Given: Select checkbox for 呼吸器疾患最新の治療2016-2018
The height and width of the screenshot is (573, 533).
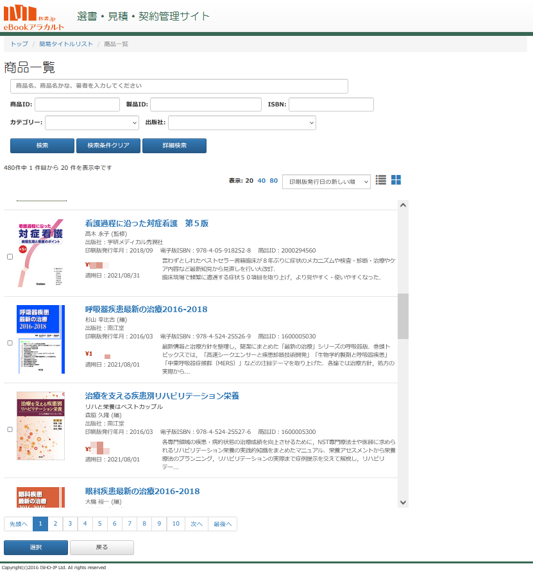Looking at the screenshot, I should (x=10, y=343).
